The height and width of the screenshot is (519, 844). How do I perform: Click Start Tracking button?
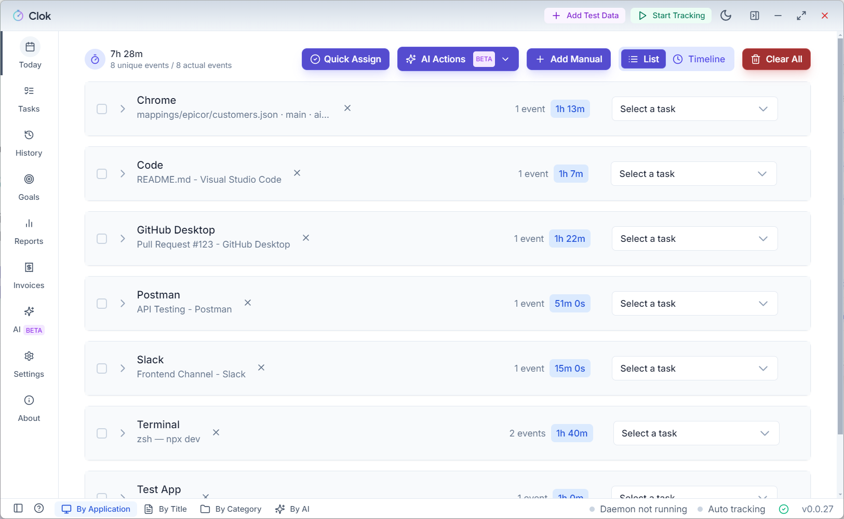coord(672,16)
